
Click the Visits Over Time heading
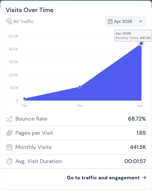coord(30,10)
